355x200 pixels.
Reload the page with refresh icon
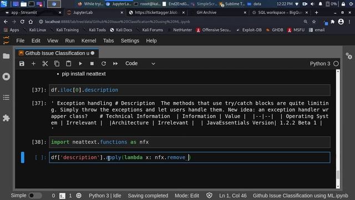coord(22,22)
